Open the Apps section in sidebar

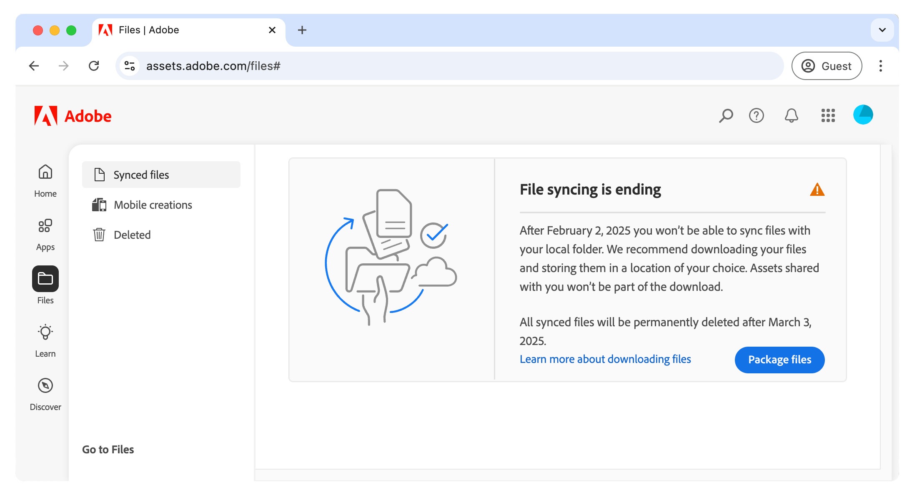[x=45, y=234]
